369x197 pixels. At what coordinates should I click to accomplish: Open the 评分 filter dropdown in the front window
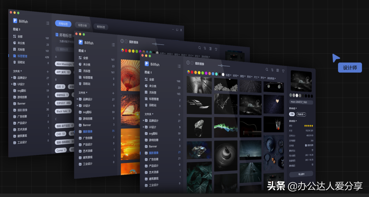pos(263,78)
